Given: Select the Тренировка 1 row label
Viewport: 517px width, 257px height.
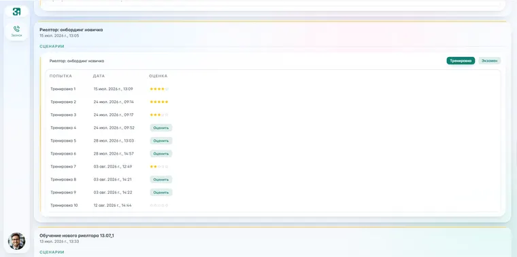Looking at the screenshot, I should click(x=63, y=89).
